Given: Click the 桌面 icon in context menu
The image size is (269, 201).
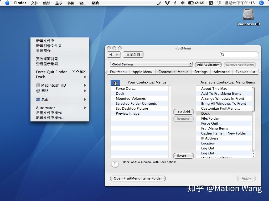Looking at the screenshot, I should click(38, 99).
